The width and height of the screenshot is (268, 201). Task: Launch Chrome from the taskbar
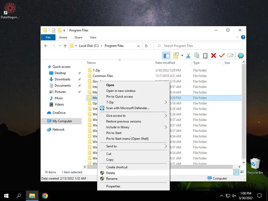click(45, 196)
